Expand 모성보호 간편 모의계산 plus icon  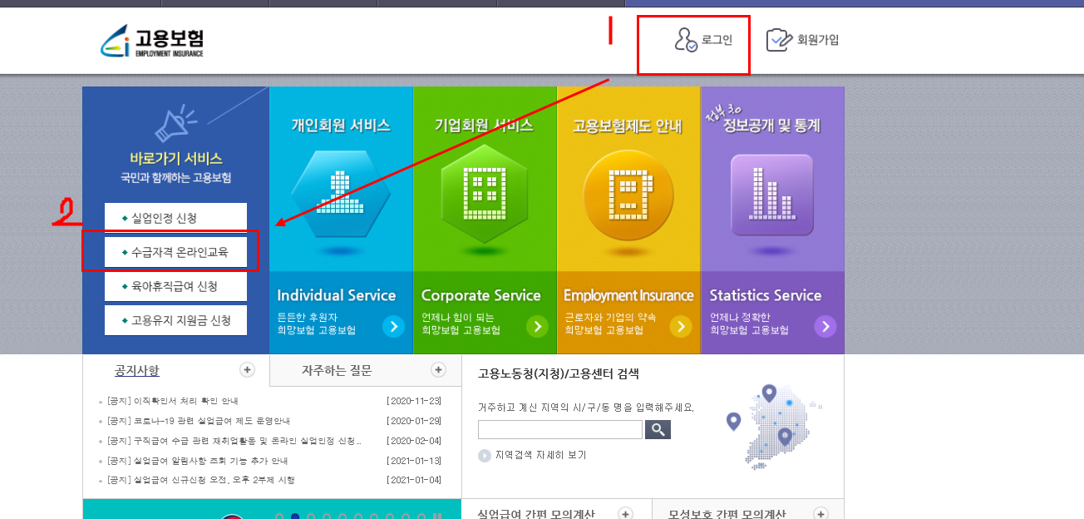point(820,513)
